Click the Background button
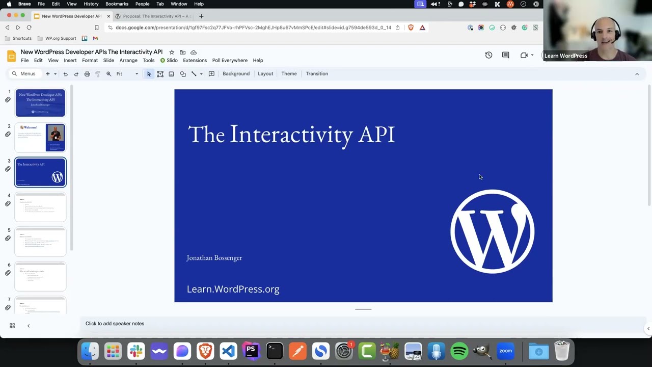 click(x=236, y=74)
